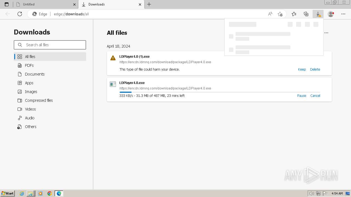This screenshot has height=197, width=351.
Task: Open the tab actions menu icon
Action: click(x=7, y=4)
